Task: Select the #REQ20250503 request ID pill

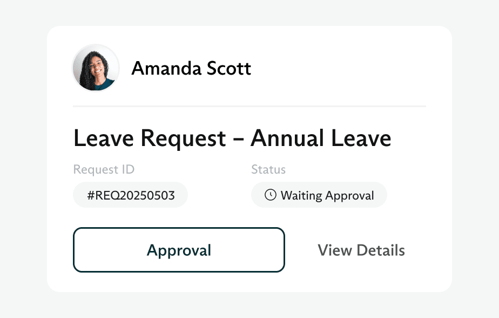Action: (x=130, y=195)
